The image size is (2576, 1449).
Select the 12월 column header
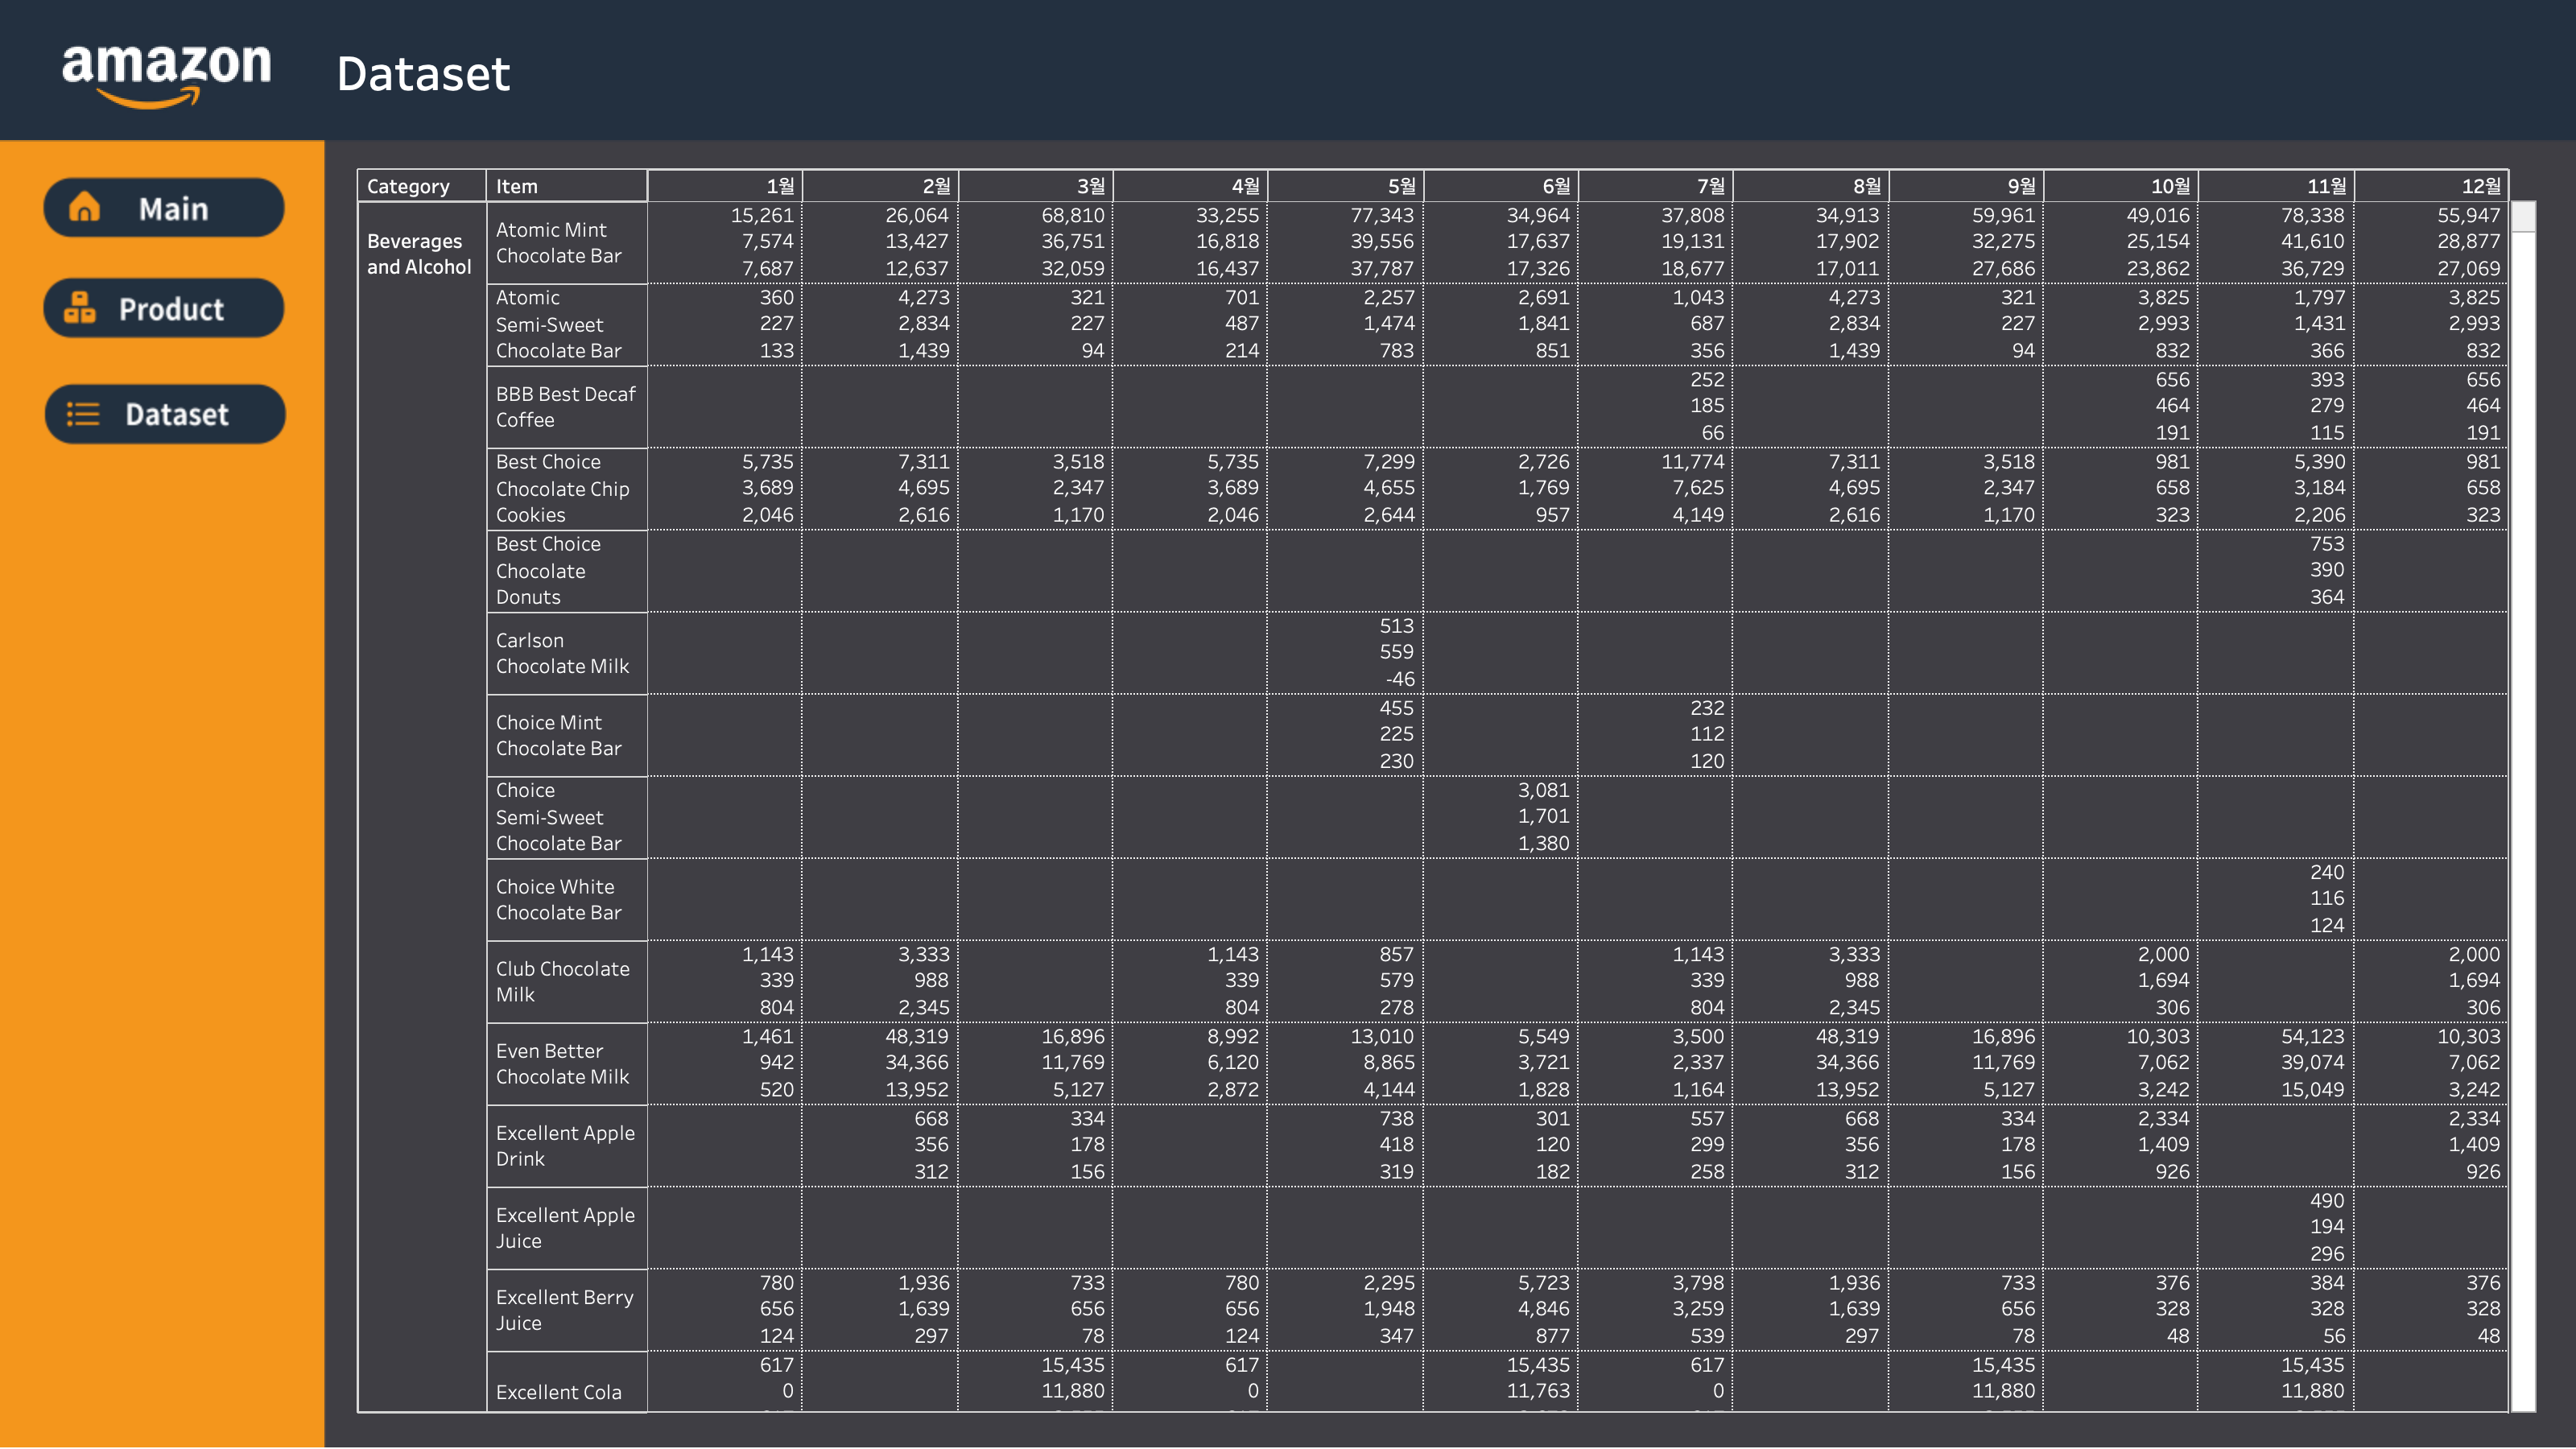[2480, 186]
